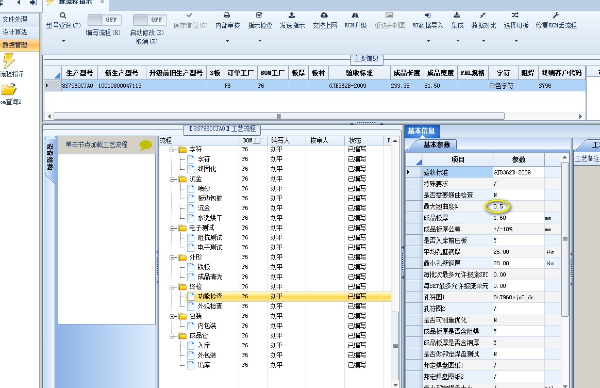Collapse the 成品仓 folder node

coord(172,336)
